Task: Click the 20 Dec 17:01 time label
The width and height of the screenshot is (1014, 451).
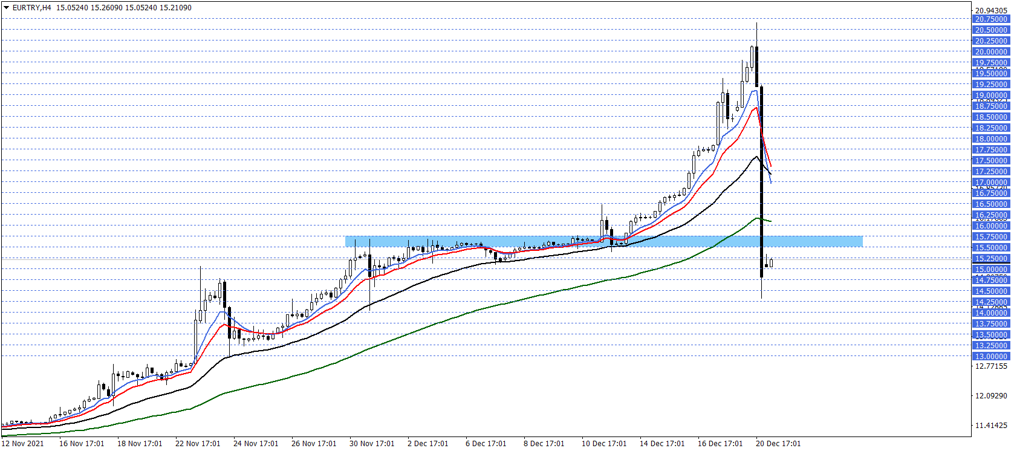Action: tap(778, 444)
